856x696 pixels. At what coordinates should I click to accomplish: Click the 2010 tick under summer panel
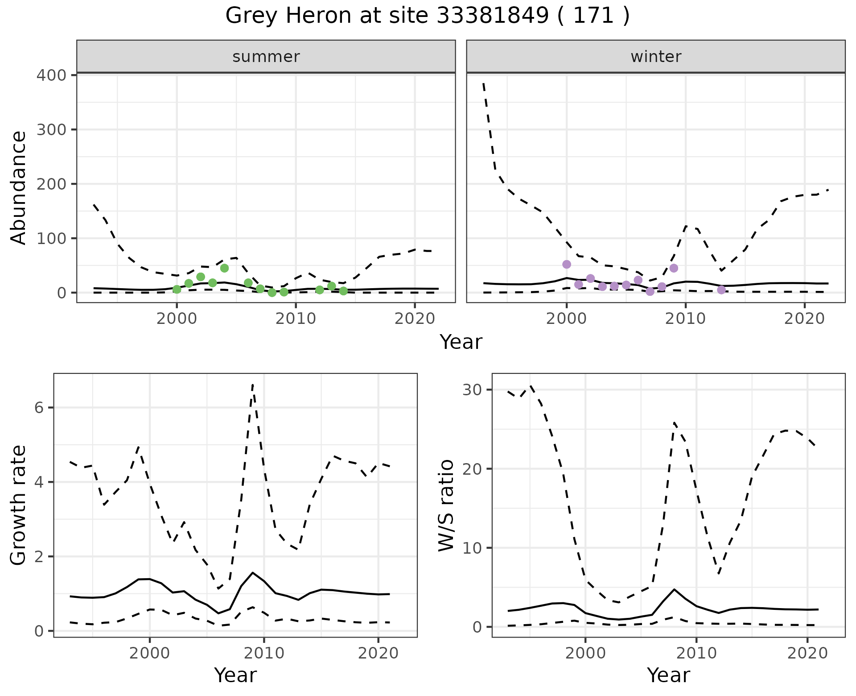coord(296,319)
